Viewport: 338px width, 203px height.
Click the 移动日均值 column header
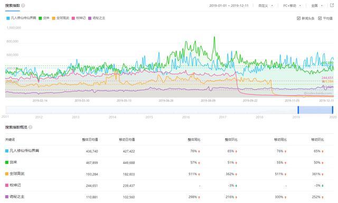pos(127,139)
